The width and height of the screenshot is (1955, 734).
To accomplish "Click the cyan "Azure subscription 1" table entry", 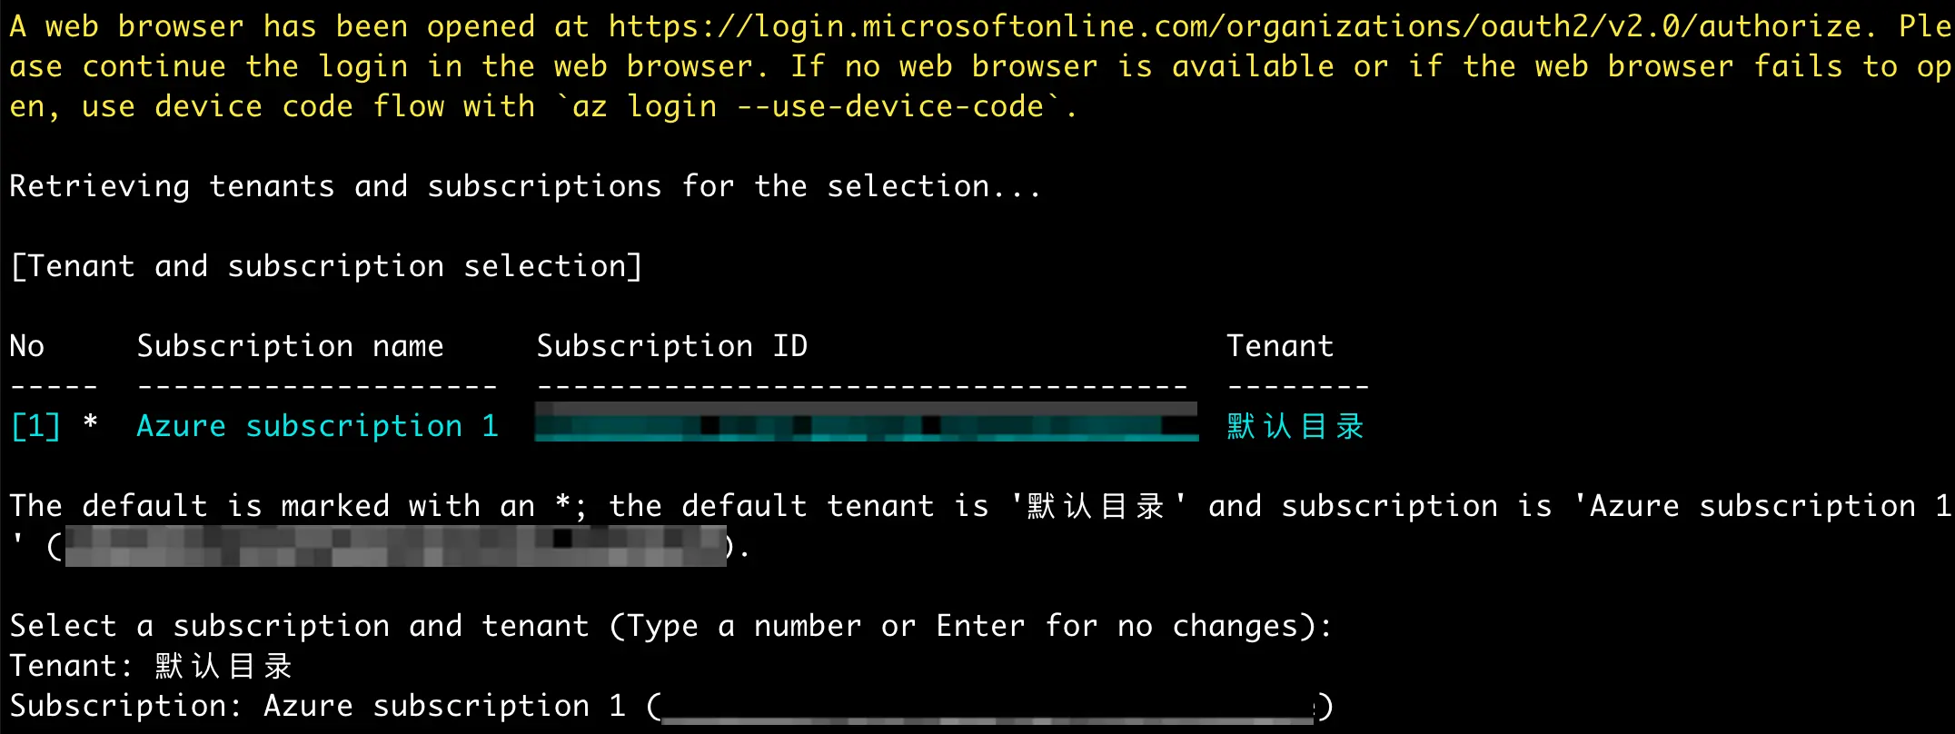I will (x=317, y=426).
